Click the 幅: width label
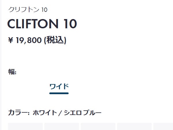 tap(12, 72)
